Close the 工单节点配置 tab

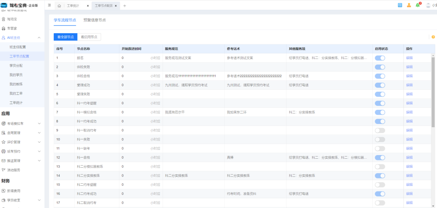116,6
